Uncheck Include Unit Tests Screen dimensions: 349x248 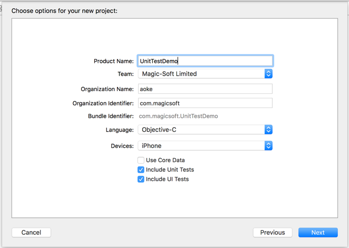141,170
